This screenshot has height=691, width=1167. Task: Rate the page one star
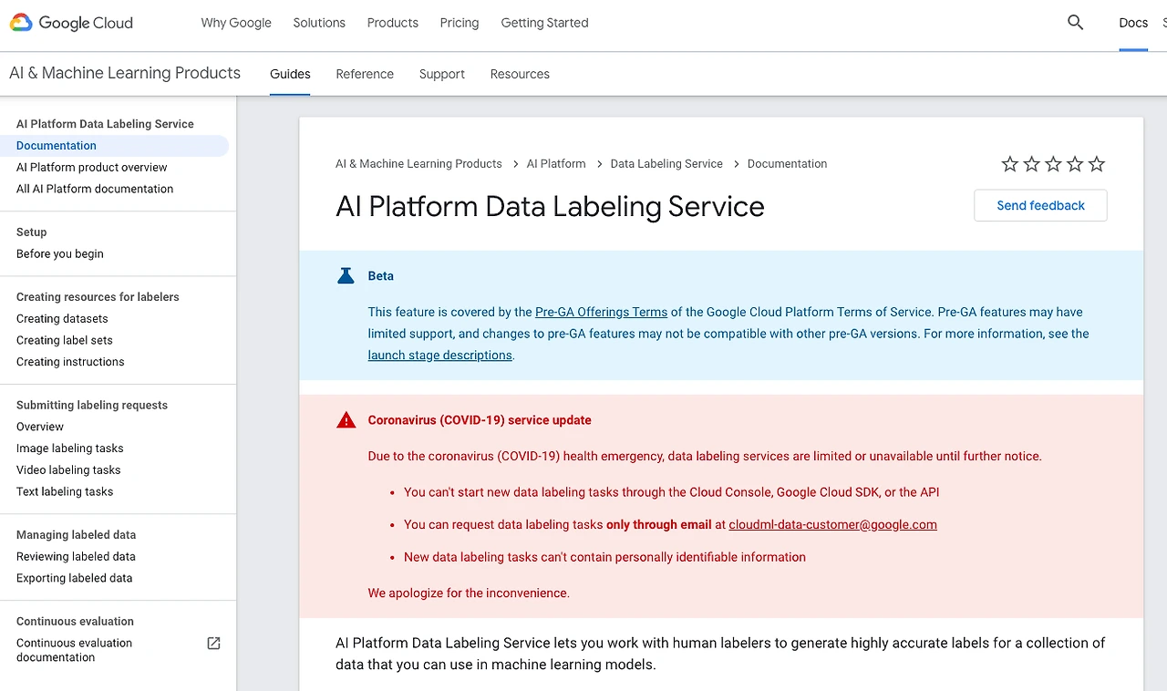1010,164
